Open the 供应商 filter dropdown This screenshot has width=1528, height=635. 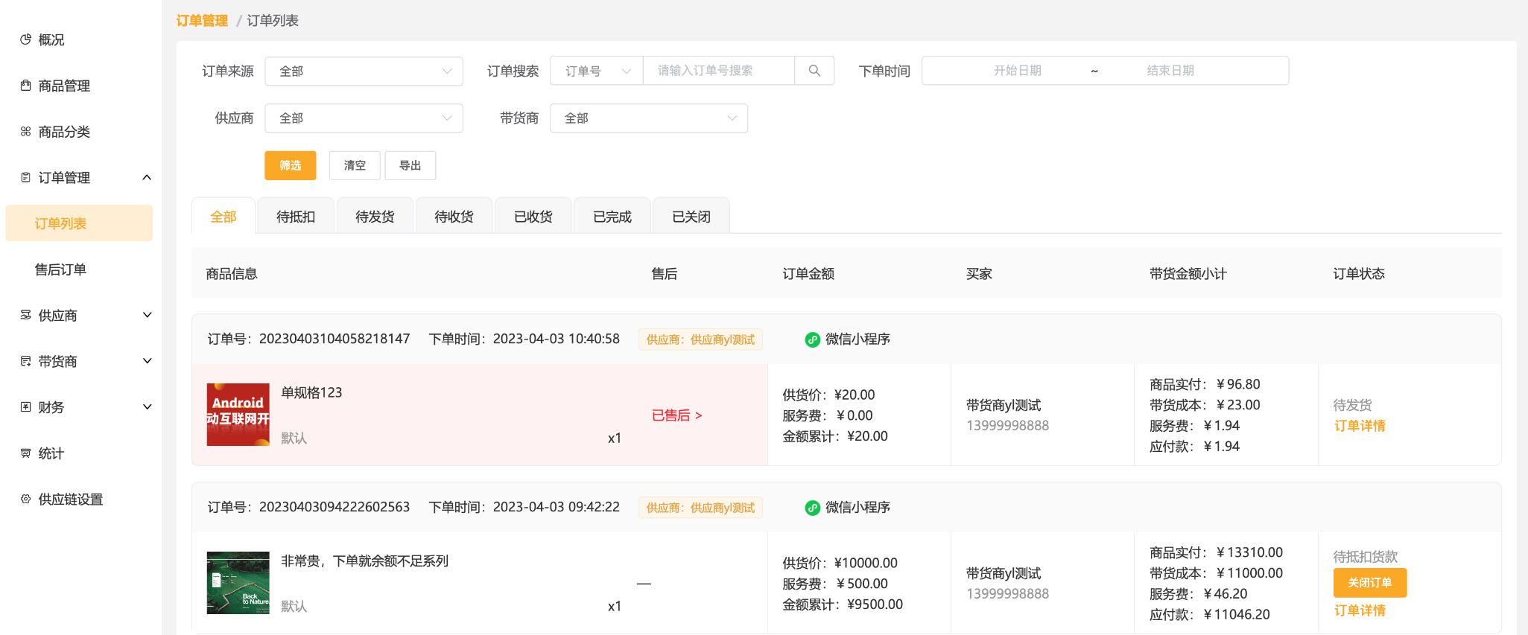[364, 118]
